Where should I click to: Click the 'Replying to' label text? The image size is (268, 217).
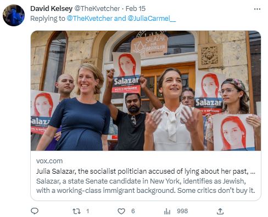pyautogui.click(x=48, y=19)
